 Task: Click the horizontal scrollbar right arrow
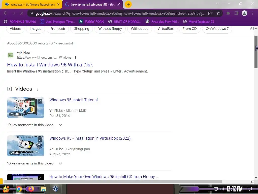pyautogui.click(x=252, y=182)
